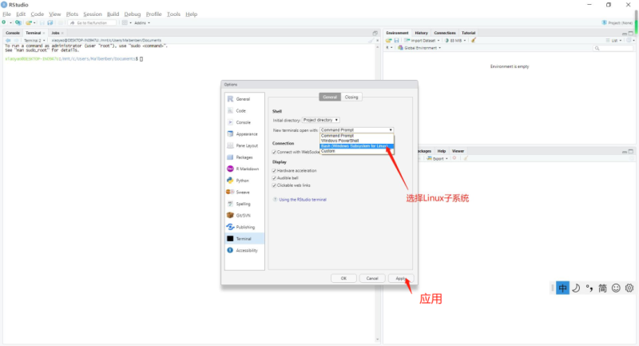The image size is (639, 346).
Task: Click the Apply button
Action: (399, 278)
